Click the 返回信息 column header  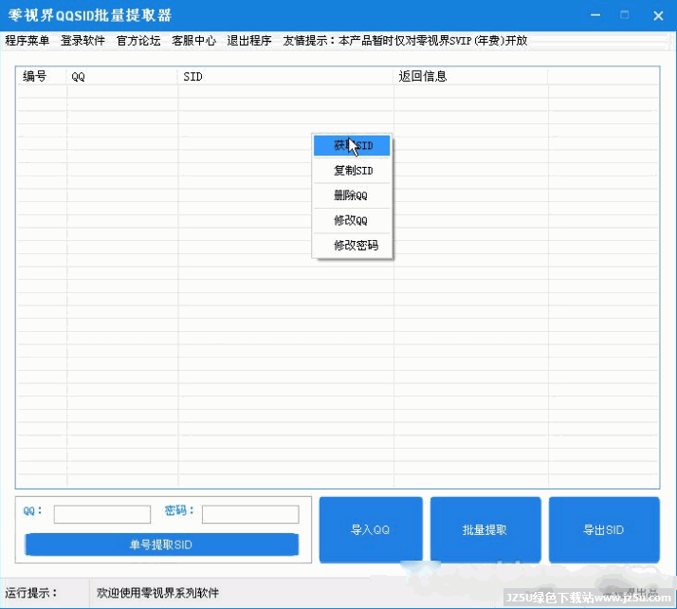point(471,77)
